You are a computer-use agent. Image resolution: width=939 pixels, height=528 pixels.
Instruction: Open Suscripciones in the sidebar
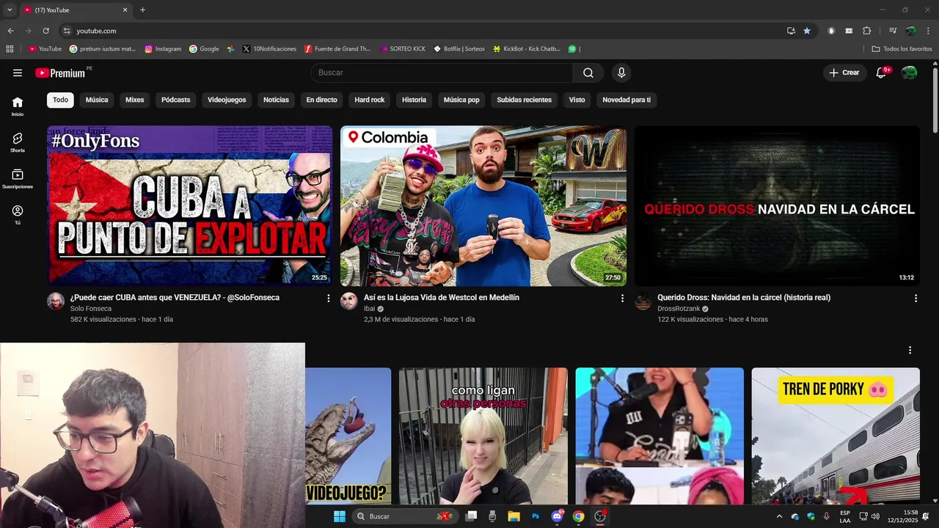pos(18,178)
